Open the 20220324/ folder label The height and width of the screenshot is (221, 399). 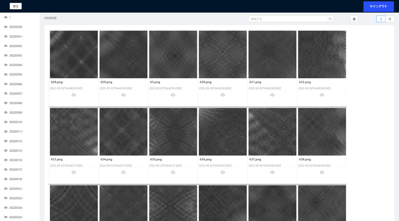pyautogui.click(x=16, y=208)
